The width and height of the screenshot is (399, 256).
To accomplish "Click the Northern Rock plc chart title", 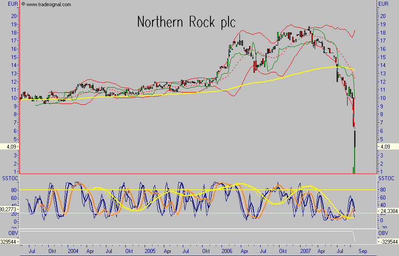I will click(186, 22).
